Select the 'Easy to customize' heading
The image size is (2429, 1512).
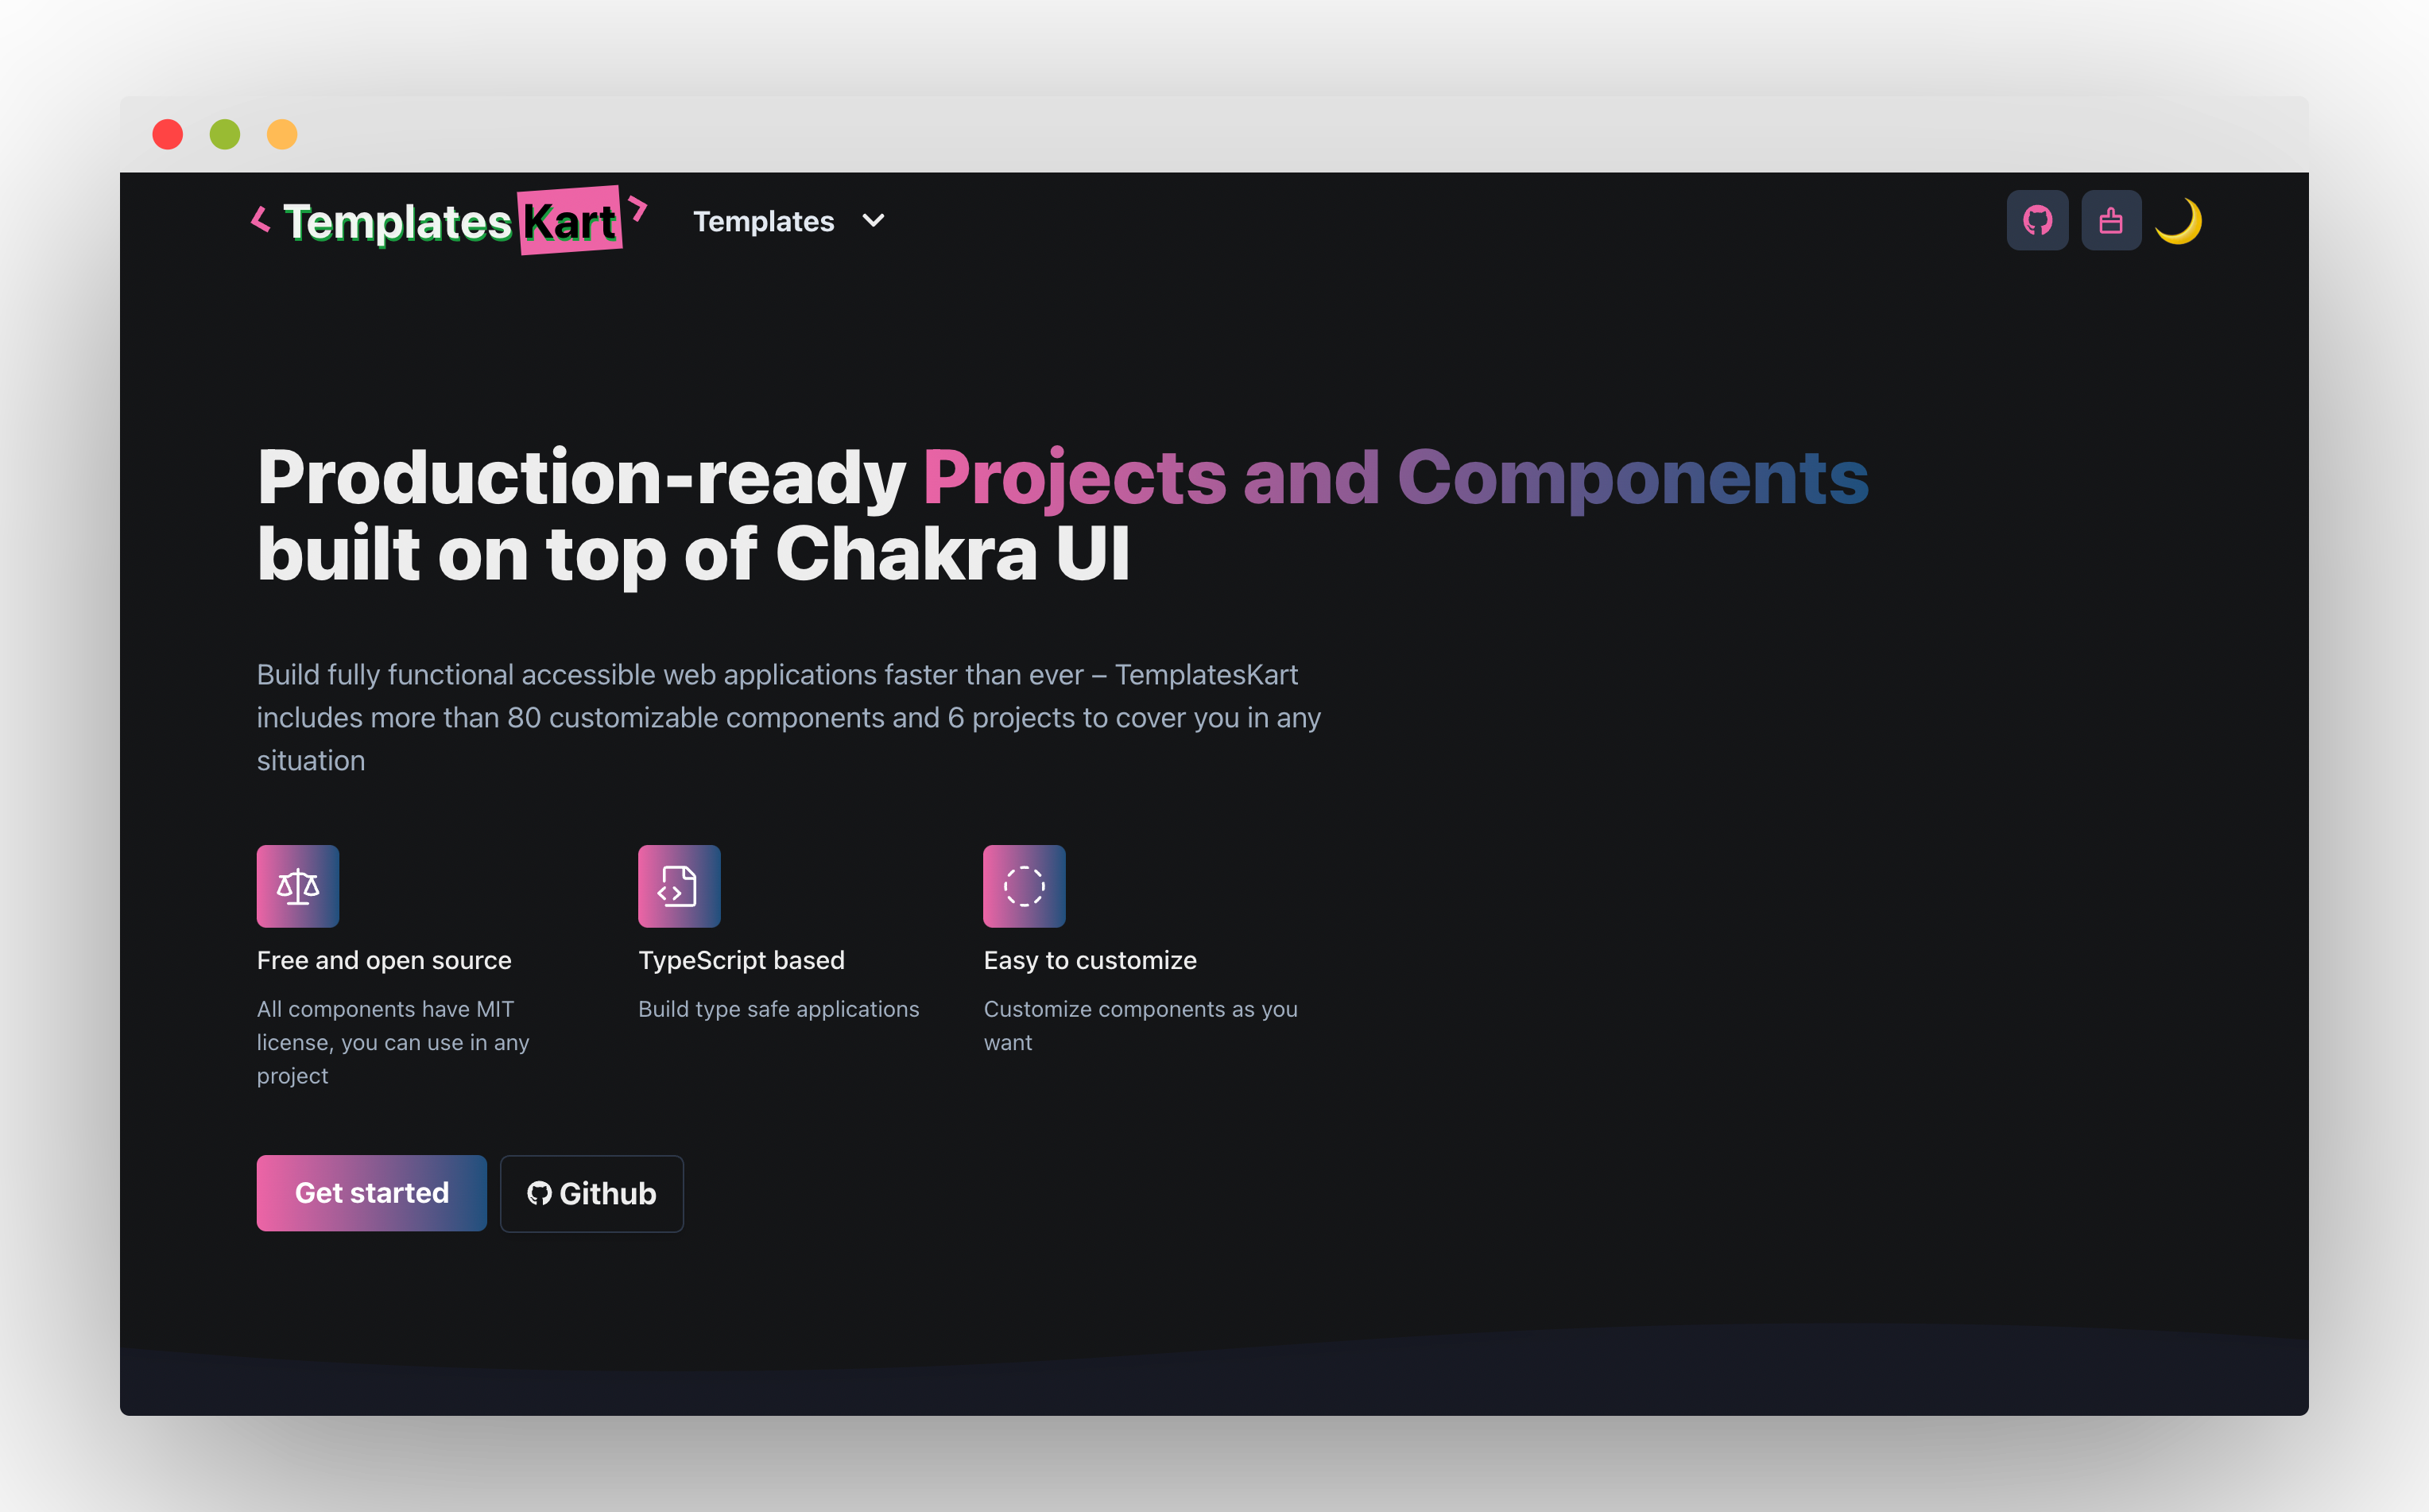pos(1090,960)
